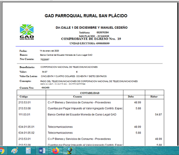Select the beneficiary Corporacion Nacional de Telecomunicaciones

69,67
